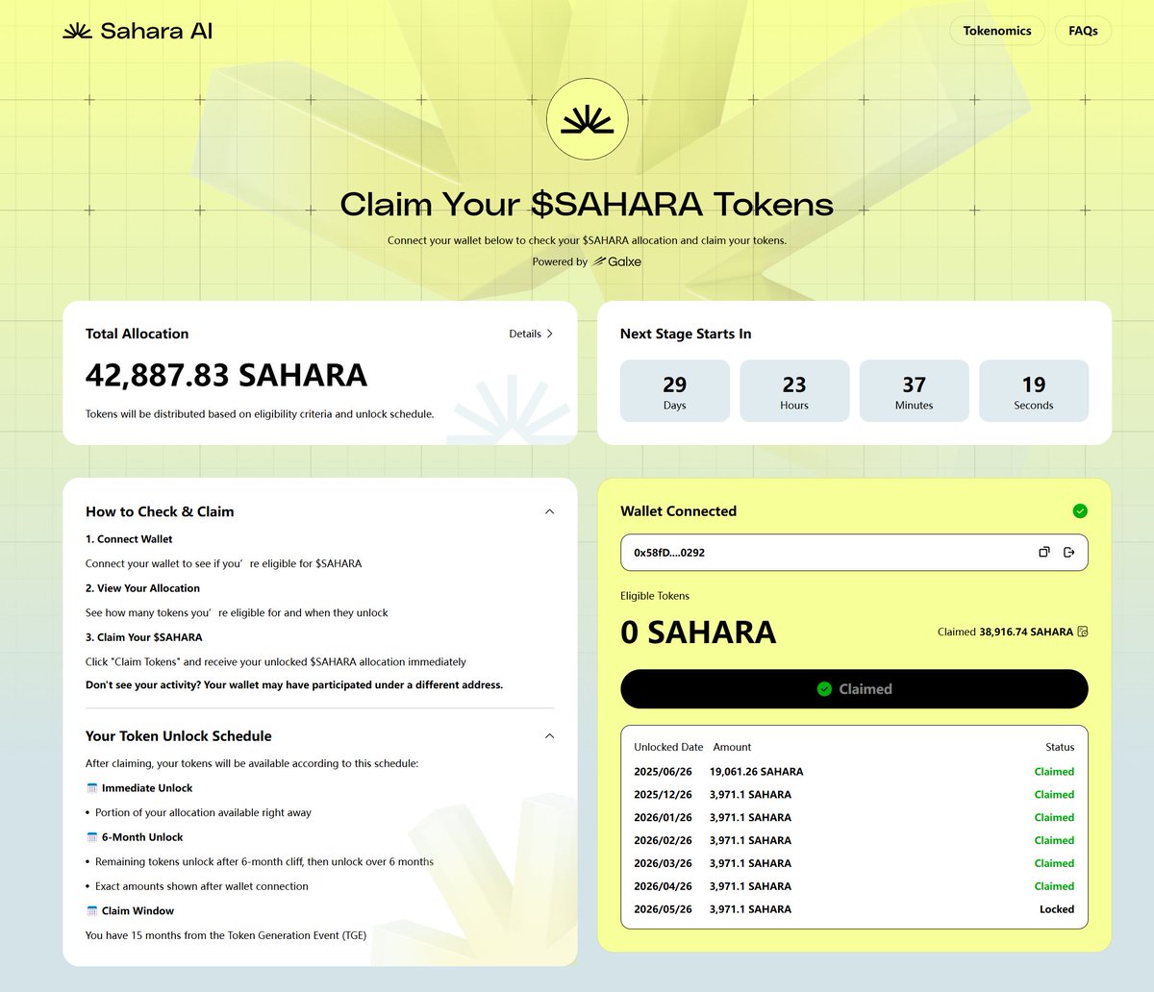Click Claimed status for 2025/12/26
The width and height of the screenshot is (1154, 992).
coord(1054,794)
